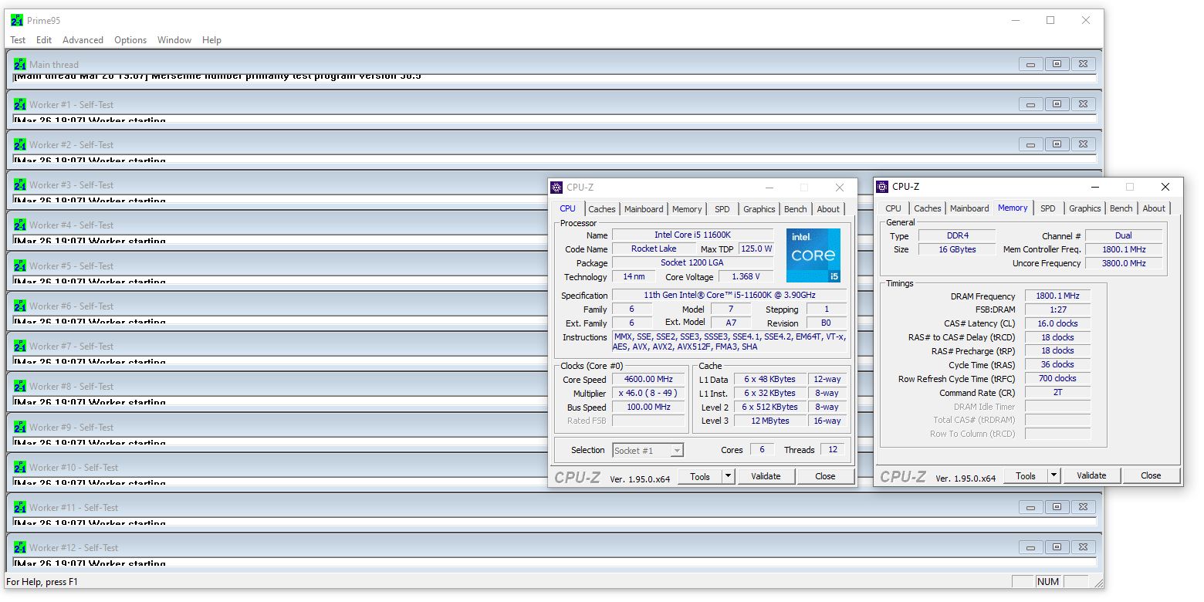
Task: Switch to Mainboard tab in the CPU window
Action: click(644, 209)
